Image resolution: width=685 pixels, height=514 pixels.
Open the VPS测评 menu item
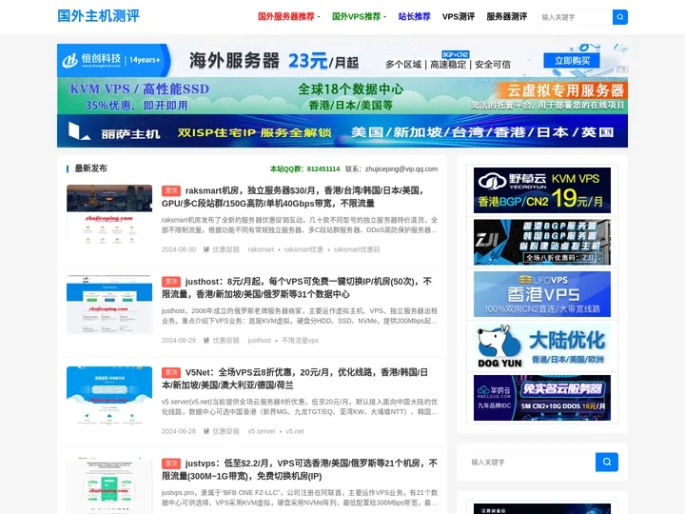459,16
